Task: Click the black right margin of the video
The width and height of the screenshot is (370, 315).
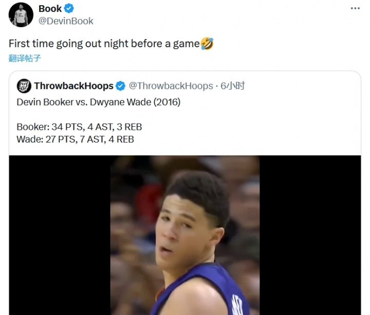Action: pyautogui.click(x=310, y=236)
